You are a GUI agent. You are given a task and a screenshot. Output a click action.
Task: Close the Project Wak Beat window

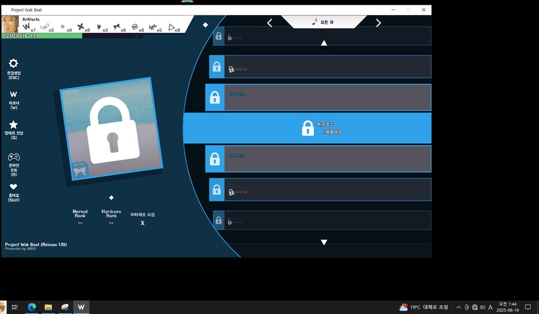click(x=423, y=10)
